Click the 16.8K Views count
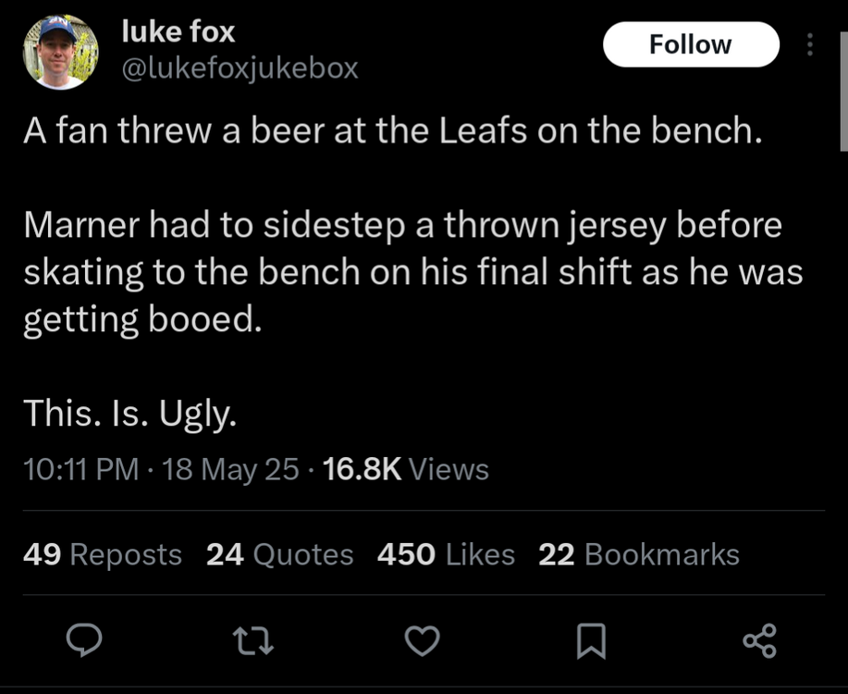Viewport: 848px width, 694px height. tap(407, 470)
